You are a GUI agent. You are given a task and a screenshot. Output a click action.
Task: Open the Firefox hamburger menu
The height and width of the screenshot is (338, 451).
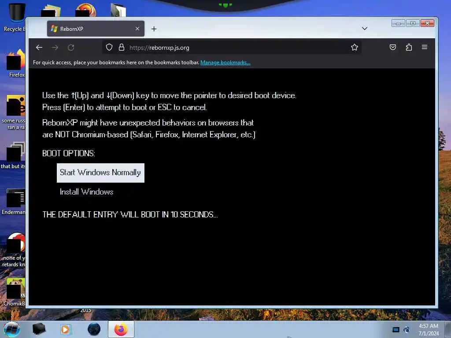pos(425,47)
